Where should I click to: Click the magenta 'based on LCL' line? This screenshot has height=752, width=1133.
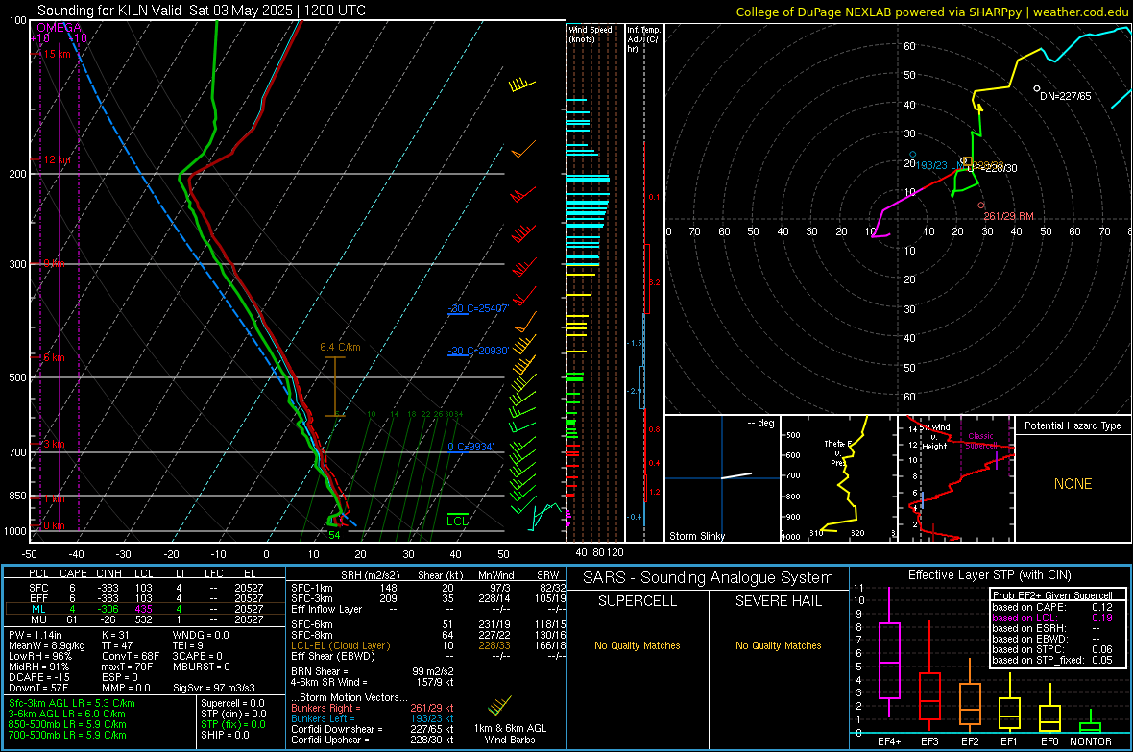[x=1052, y=618]
